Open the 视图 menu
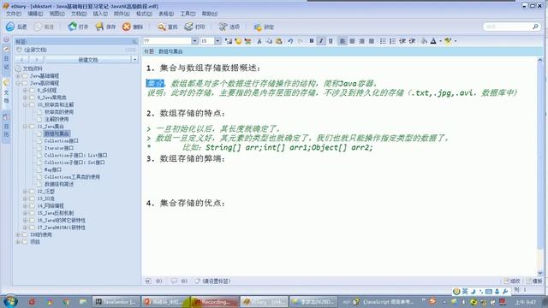The image size is (548, 308). [x=57, y=14]
